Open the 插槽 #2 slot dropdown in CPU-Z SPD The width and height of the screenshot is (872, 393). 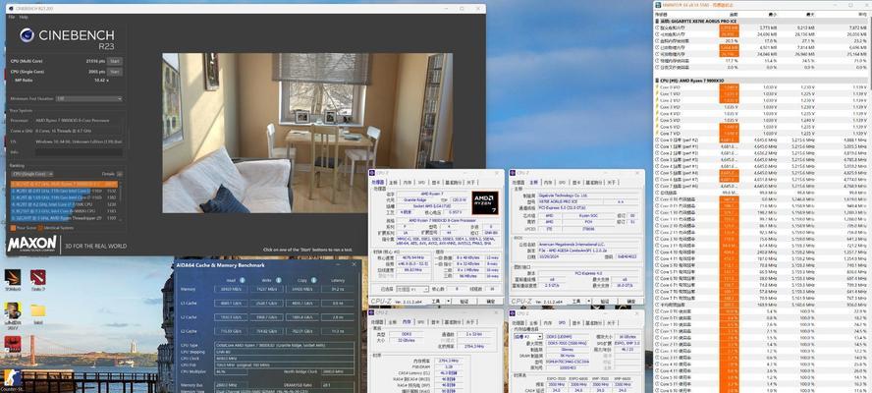tap(526, 337)
